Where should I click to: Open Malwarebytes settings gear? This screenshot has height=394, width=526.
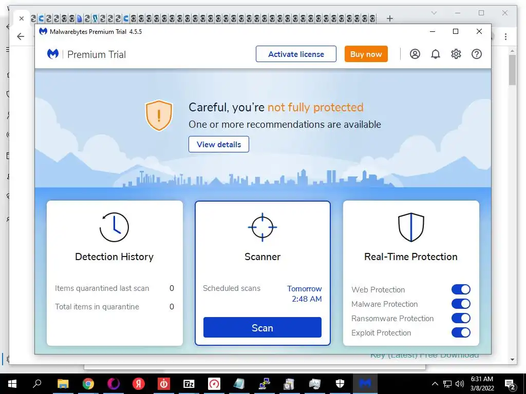point(456,54)
